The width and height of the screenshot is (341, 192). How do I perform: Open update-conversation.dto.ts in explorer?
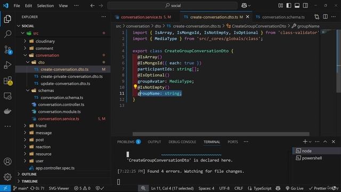65,83
